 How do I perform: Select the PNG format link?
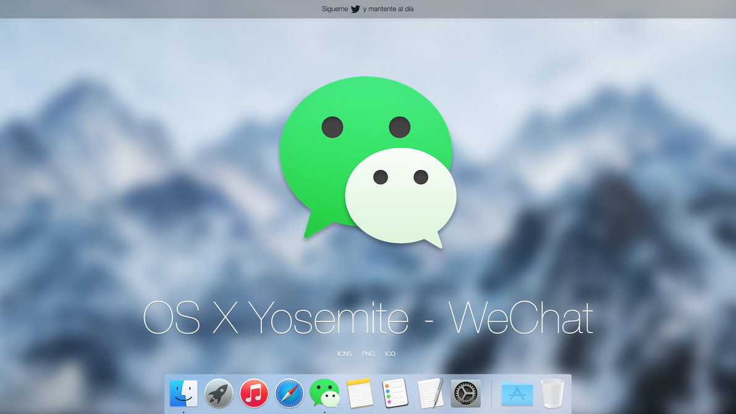[368, 354]
